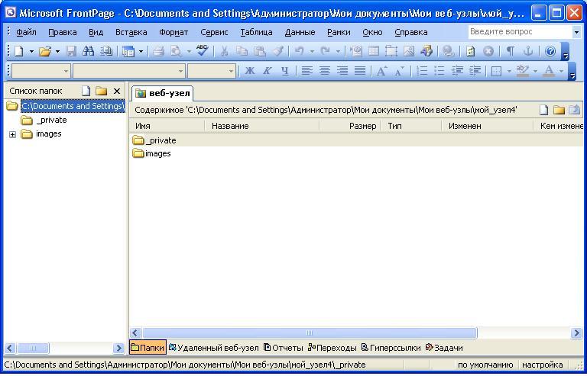Click the Insert Hyperlink globe icon

coord(448,51)
